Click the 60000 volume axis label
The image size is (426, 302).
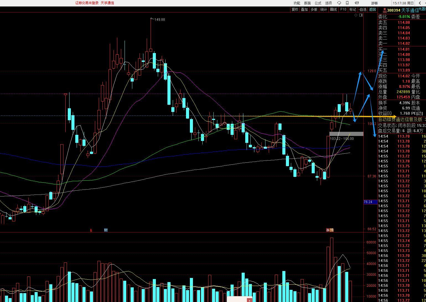pos(371,242)
